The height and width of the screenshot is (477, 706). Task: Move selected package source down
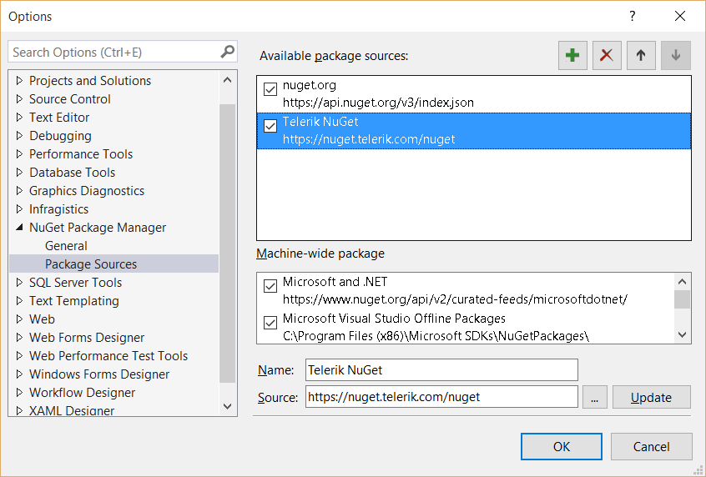(675, 55)
